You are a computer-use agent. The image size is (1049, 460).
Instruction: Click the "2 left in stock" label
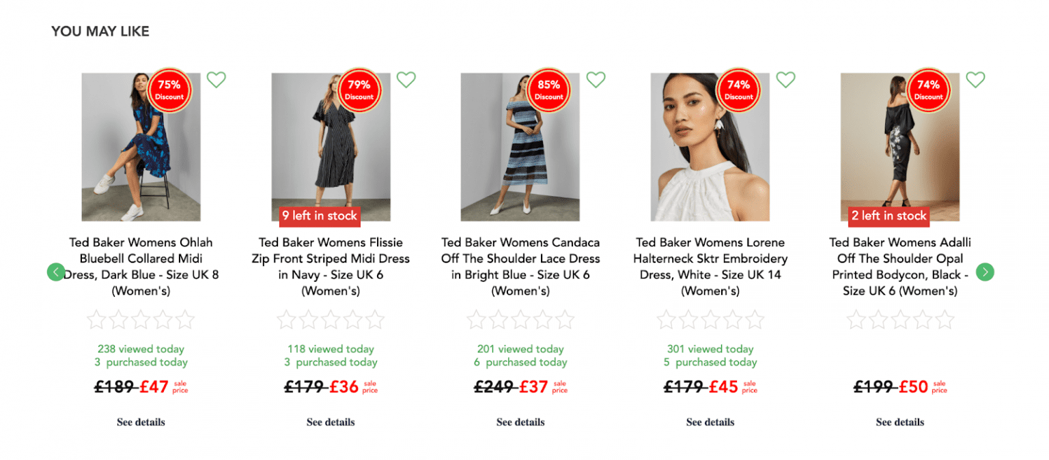point(889,216)
